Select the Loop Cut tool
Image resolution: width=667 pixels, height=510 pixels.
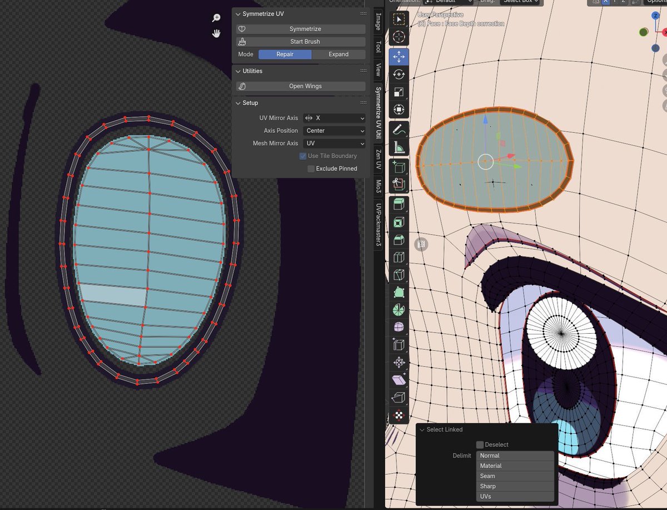tap(399, 257)
